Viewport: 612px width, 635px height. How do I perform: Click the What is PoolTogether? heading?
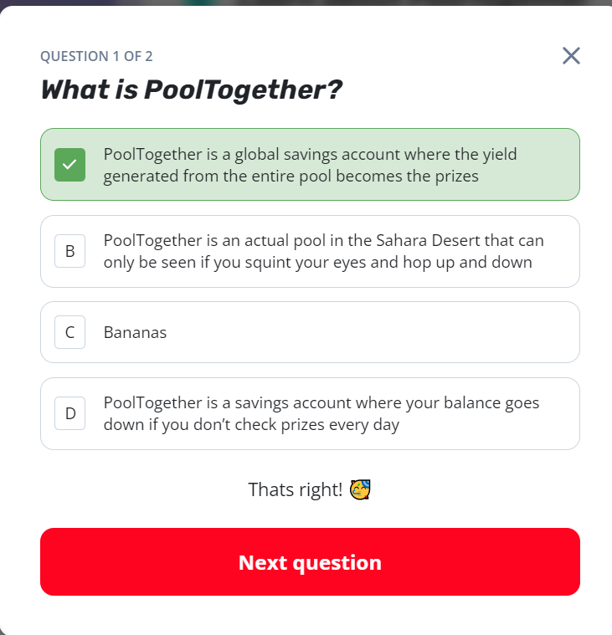tap(192, 90)
